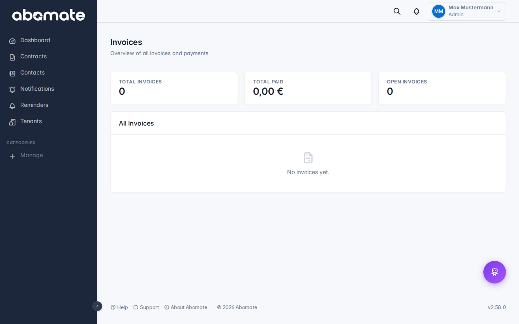Collapse the sidebar using the chevron
Viewport: 519px width, 324px height.
tap(97, 307)
